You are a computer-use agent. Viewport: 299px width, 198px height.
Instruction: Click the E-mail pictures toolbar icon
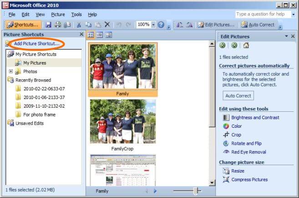pos(67,25)
